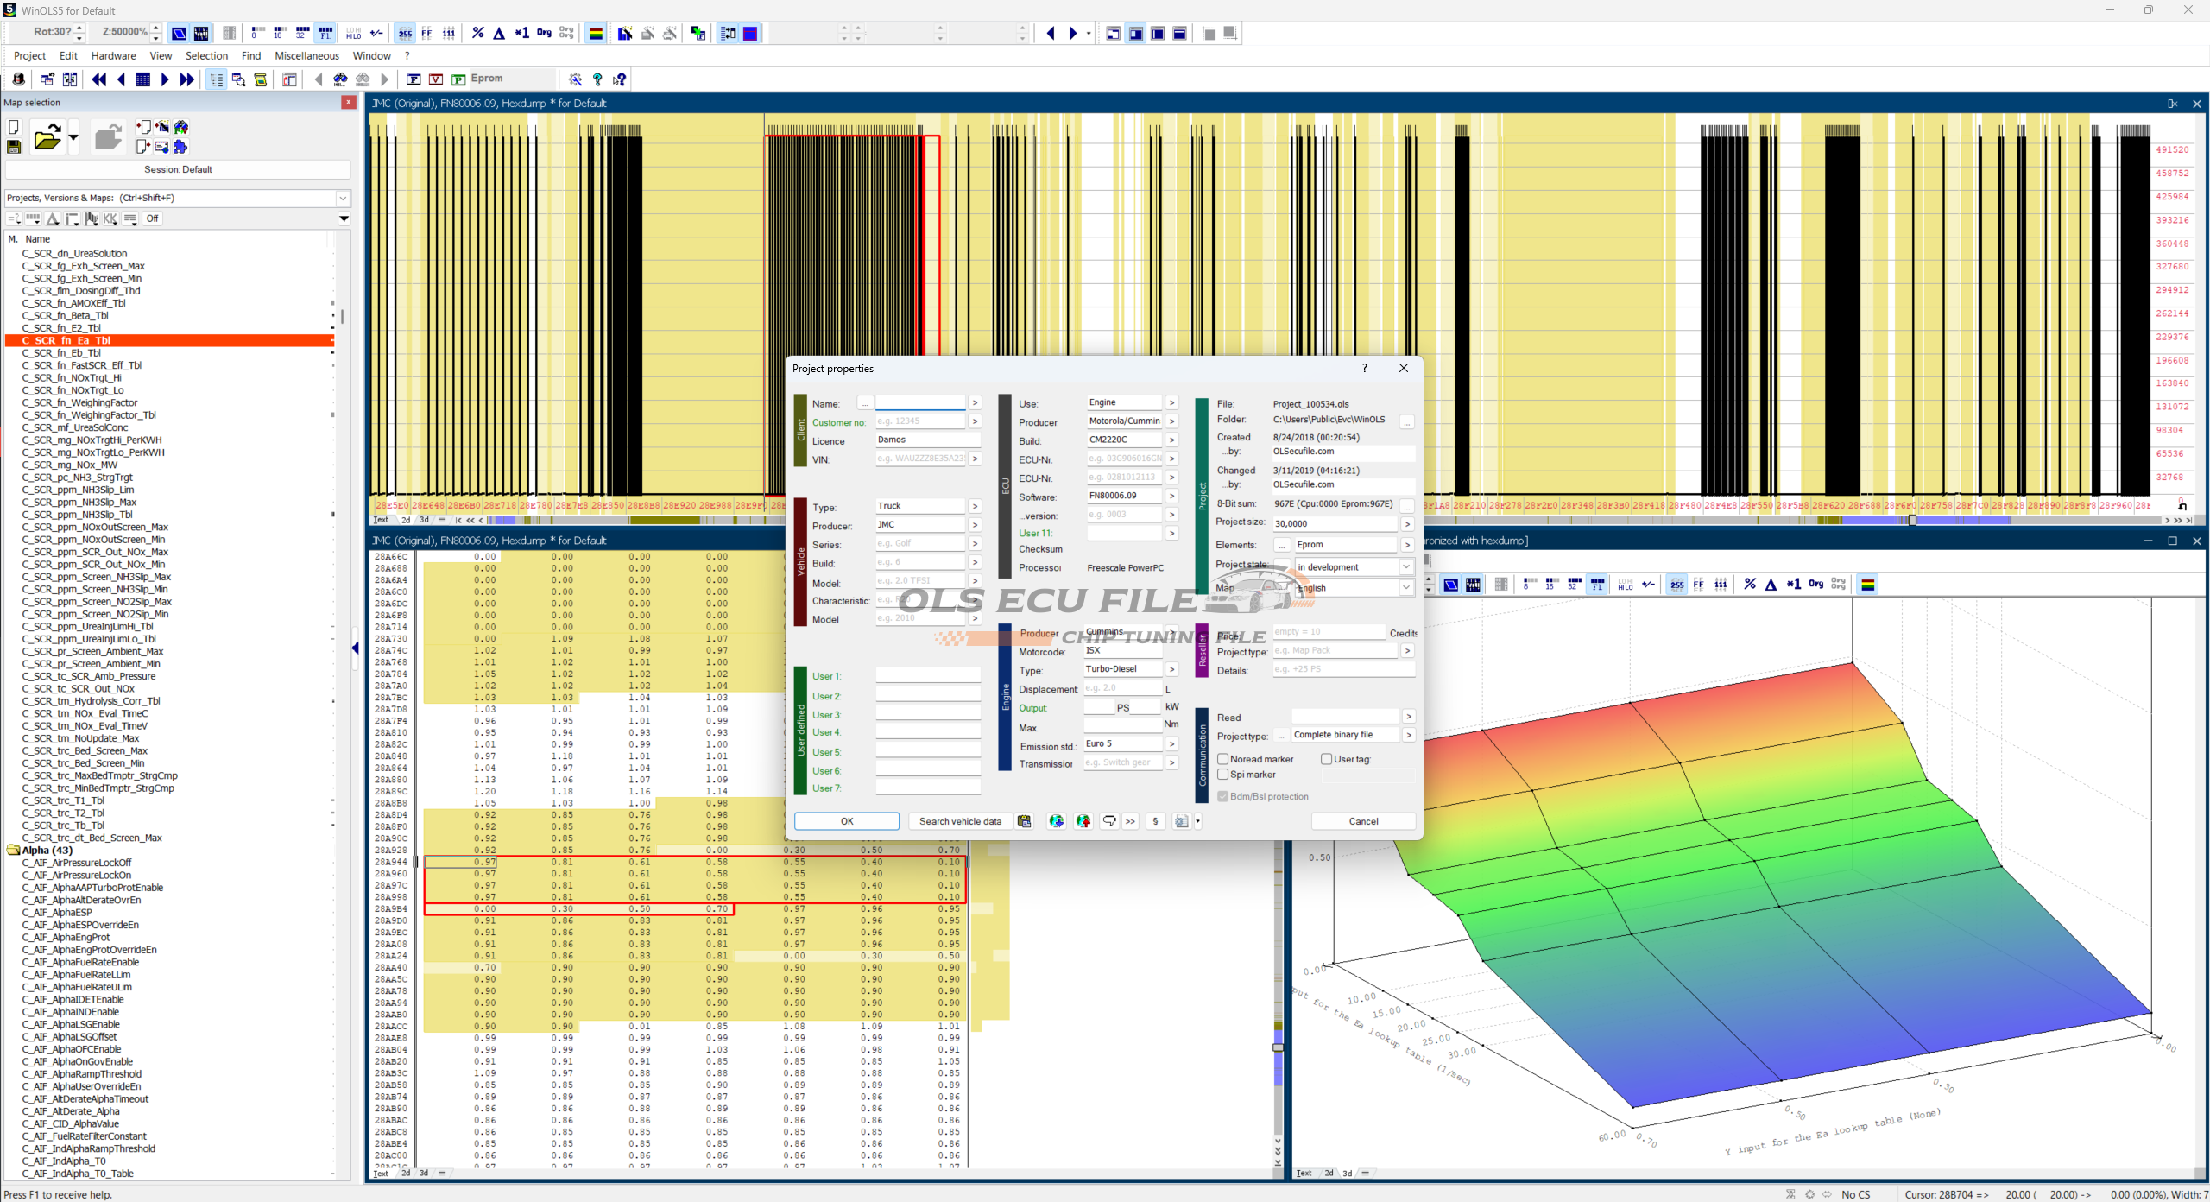Click the binoculars find icon
This screenshot has height=1202, width=2210.
[x=340, y=79]
